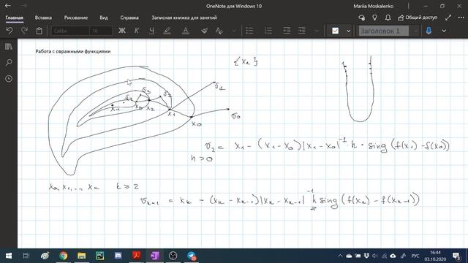Open the clipboard paste button
Image resolution: width=468 pixels, height=263 pixels.
39,31
